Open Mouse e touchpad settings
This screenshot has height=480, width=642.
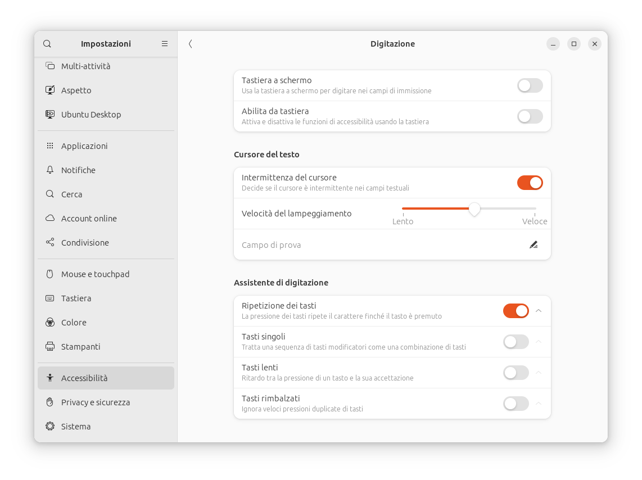[x=95, y=274]
